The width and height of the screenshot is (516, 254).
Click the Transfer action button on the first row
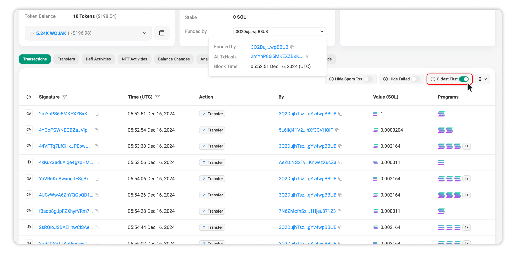[x=212, y=114]
